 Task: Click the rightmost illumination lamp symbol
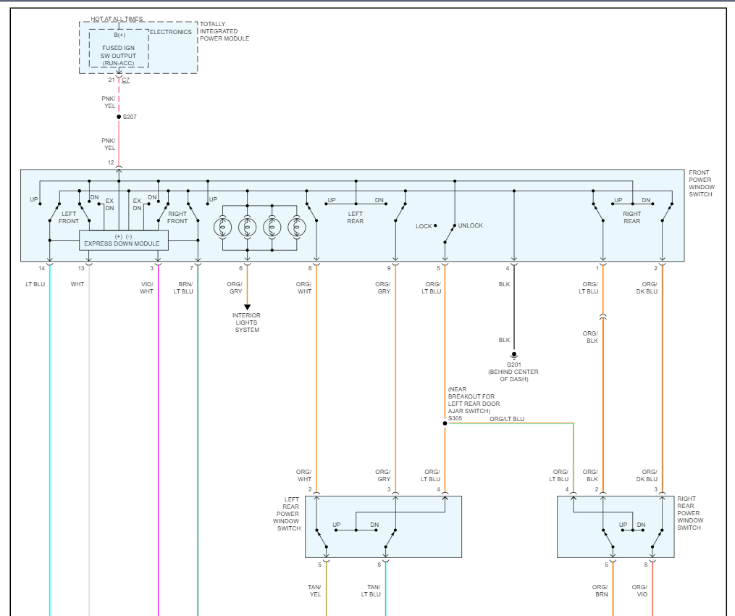(297, 228)
